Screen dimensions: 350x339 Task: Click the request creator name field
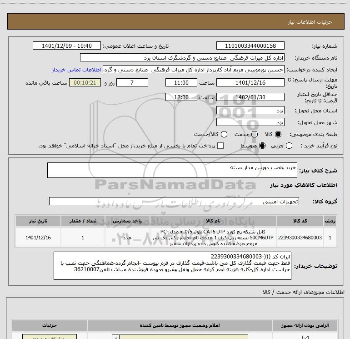(194, 70)
